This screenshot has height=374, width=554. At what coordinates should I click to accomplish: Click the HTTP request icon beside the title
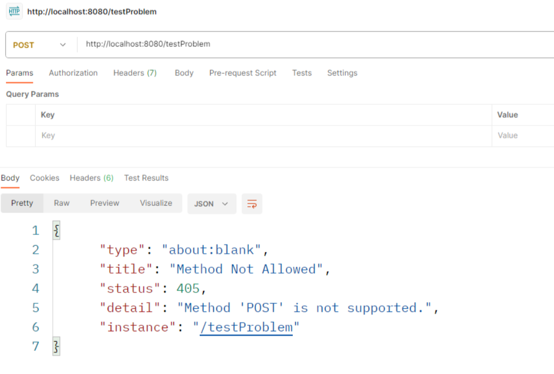[x=15, y=11]
